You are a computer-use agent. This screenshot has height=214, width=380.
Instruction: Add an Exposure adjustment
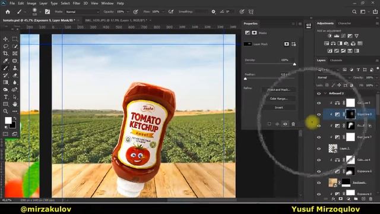click(350, 36)
